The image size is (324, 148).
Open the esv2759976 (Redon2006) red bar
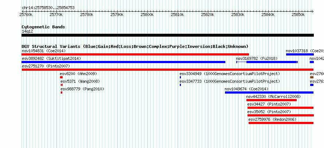click(281, 123)
